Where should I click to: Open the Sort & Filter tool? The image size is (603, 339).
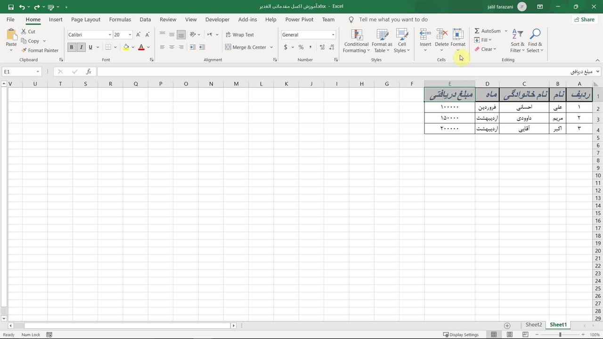tap(517, 41)
